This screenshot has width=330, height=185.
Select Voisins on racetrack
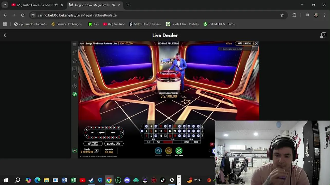[x=113, y=133]
